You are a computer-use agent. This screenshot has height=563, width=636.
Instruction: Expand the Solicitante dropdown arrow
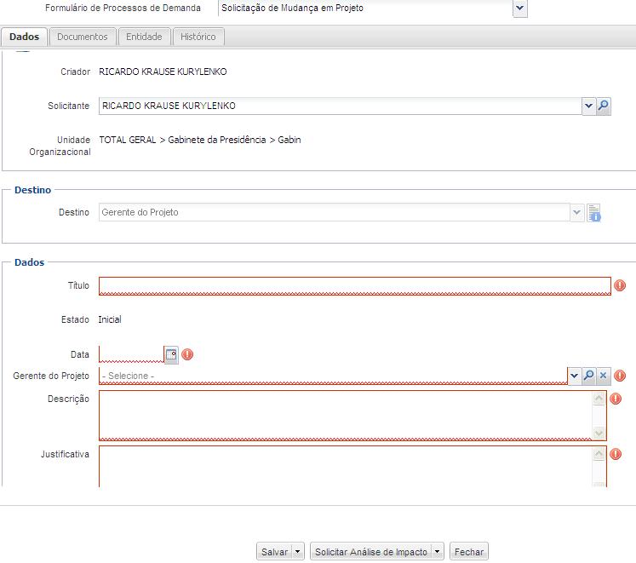tap(587, 106)
